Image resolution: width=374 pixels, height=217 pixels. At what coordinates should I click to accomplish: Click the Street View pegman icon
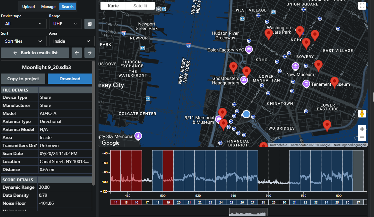tap(362, 114)
